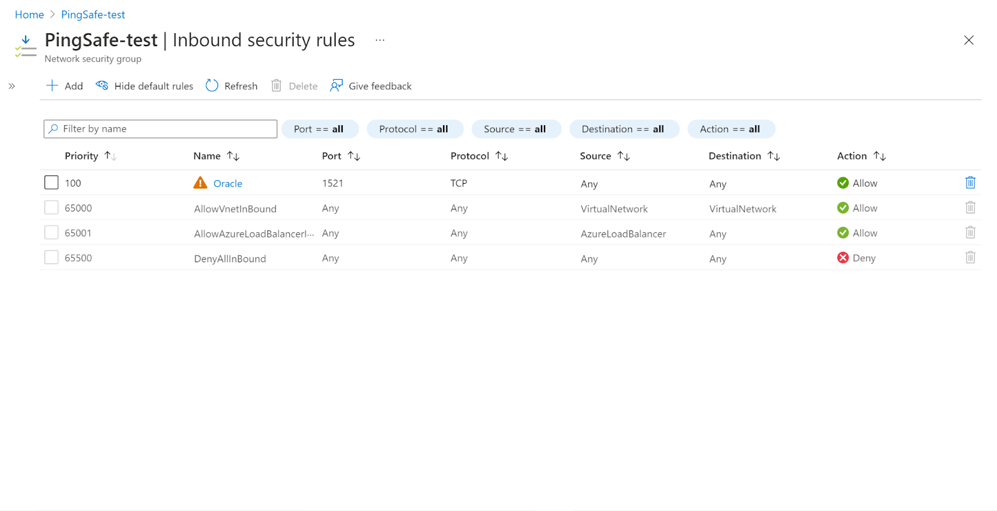Image resolution: width=997 pixels, height=511 pixels.
Task: Expand the left sidebar with double chevron
Action: 12,86
